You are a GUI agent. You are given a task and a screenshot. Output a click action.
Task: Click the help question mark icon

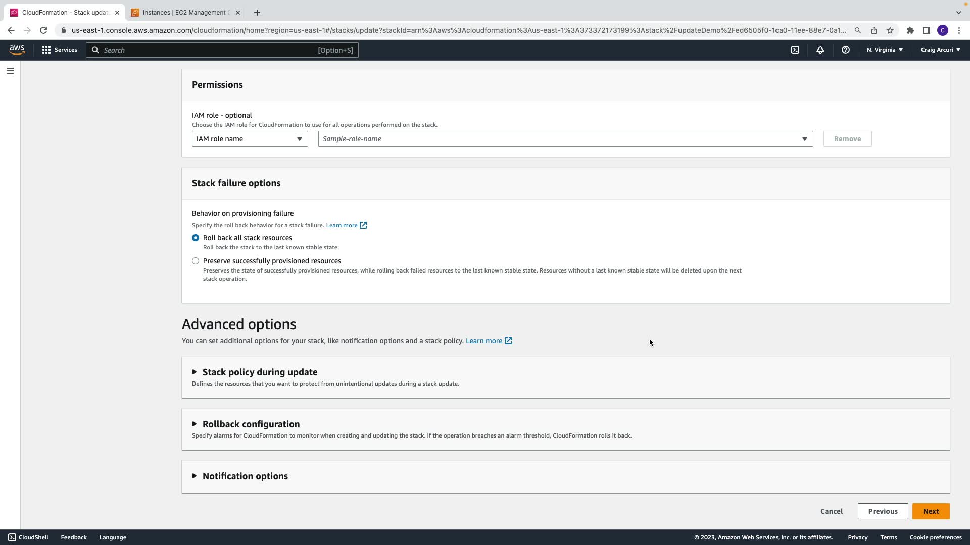pos(846,50)
